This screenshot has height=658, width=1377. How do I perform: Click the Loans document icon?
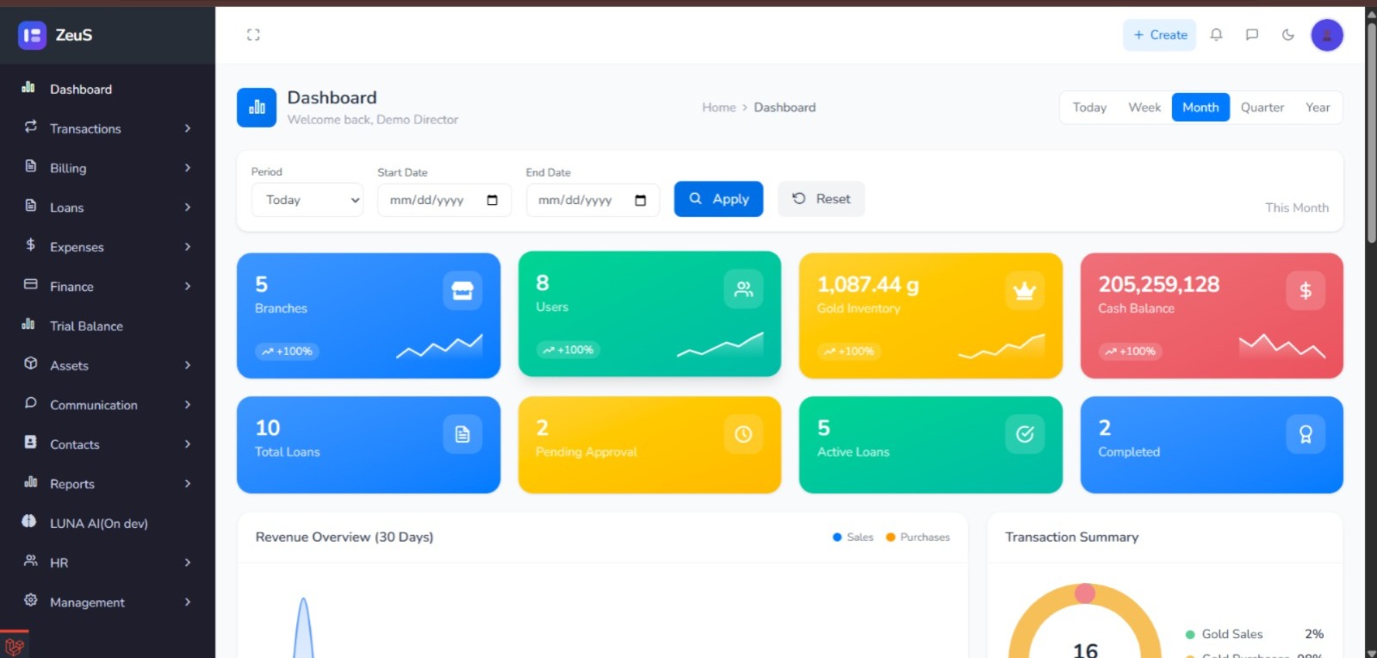pyautogui.click(x=31, y=205)
